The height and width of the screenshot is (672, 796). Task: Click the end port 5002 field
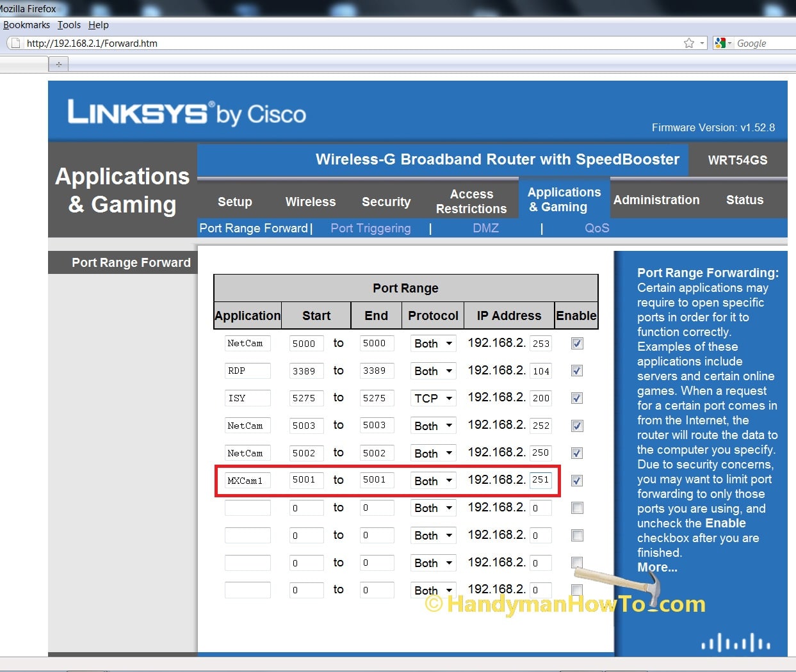(x=377, y=453)
